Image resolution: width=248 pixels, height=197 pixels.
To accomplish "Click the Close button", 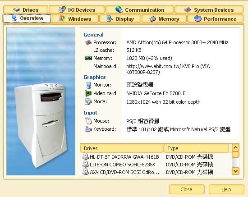I will [x=187, y=189].
